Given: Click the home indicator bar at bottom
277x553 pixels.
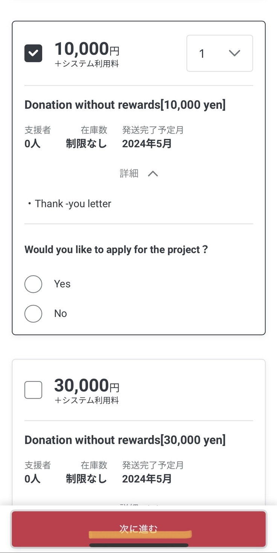Looking at the screenshot, I should coord(138,545).
